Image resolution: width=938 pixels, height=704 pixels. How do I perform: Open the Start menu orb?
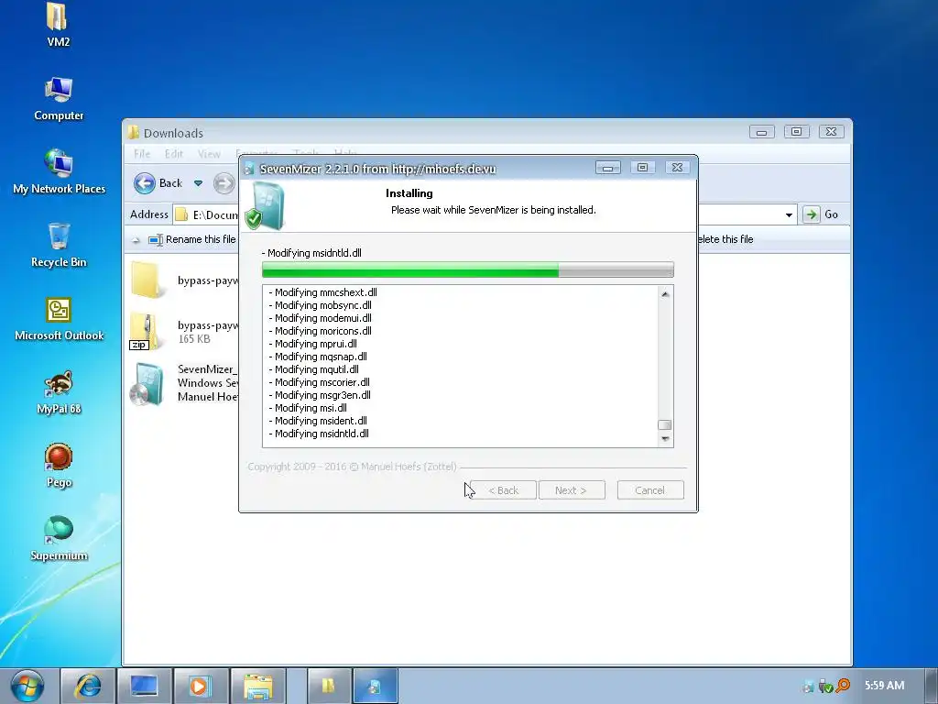27,686
